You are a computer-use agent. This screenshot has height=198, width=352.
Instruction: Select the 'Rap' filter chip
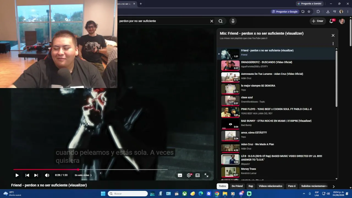pos(251,186)
